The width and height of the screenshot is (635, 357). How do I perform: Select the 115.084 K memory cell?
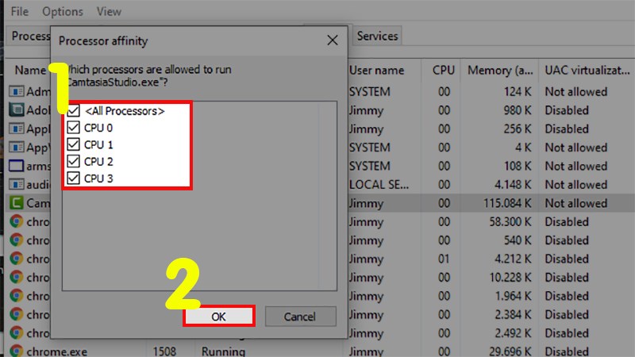[507, 203]
